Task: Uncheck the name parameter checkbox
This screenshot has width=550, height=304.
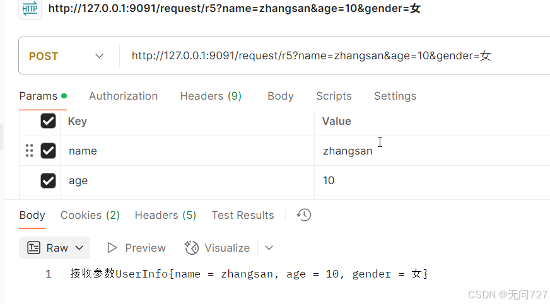Action: pos(48,151)
